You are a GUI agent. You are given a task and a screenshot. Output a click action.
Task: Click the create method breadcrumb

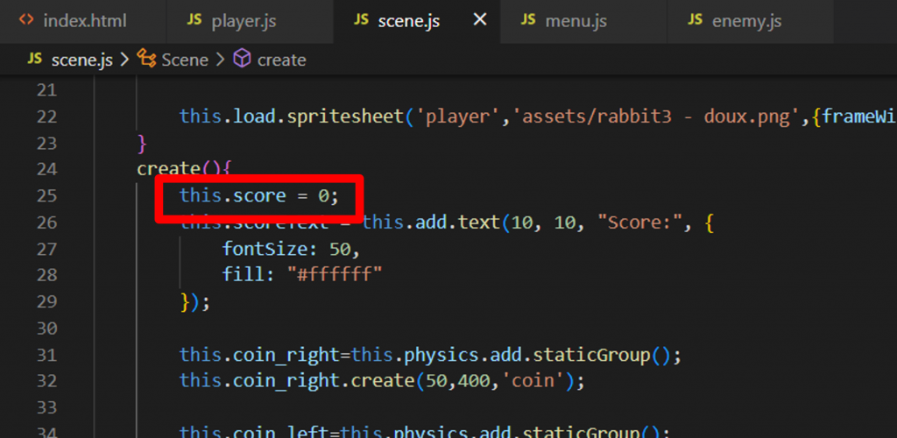(x=281, y=60)
